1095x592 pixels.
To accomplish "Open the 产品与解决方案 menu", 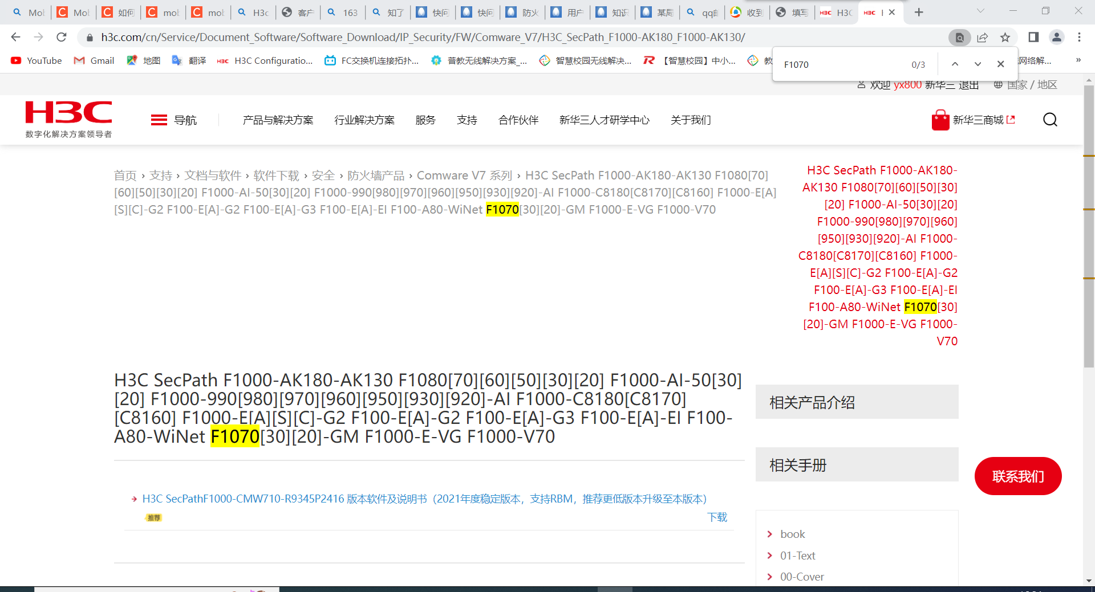I will pyautogui.click(x=278, y=120).
